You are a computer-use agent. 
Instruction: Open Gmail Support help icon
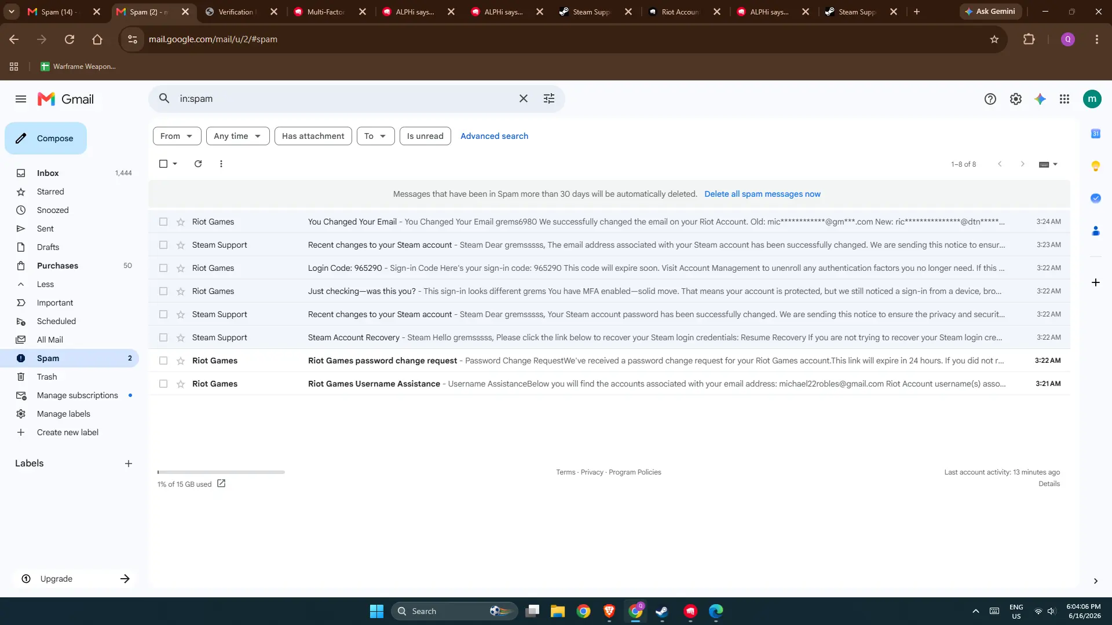pos(990,99)
